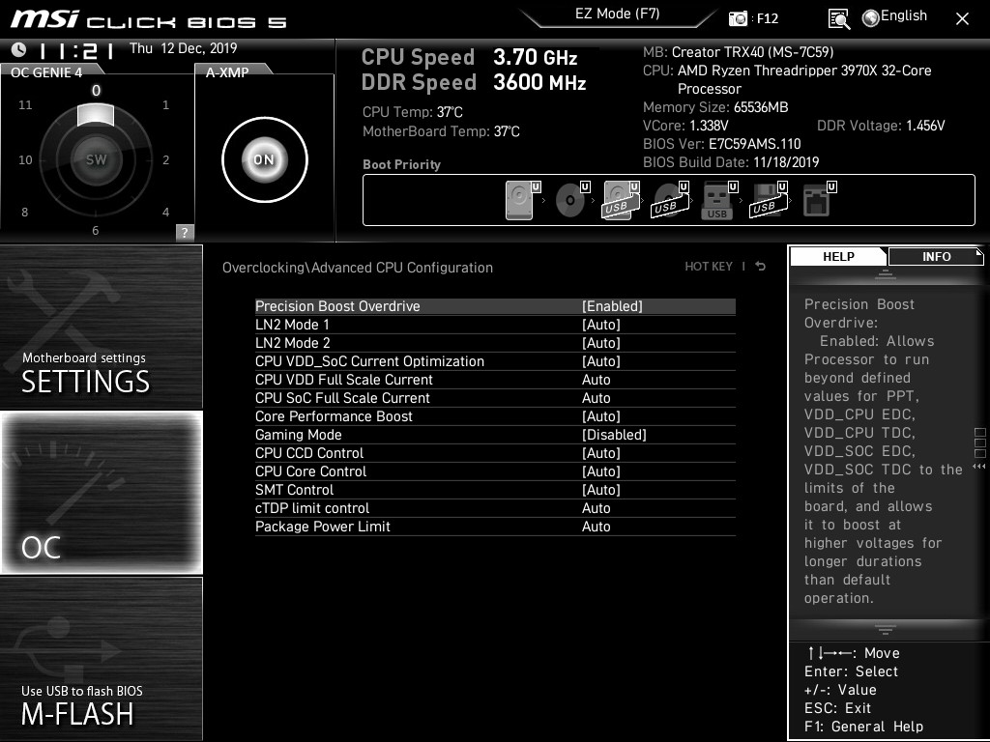Toggle the A-XMP ON button

264,160
